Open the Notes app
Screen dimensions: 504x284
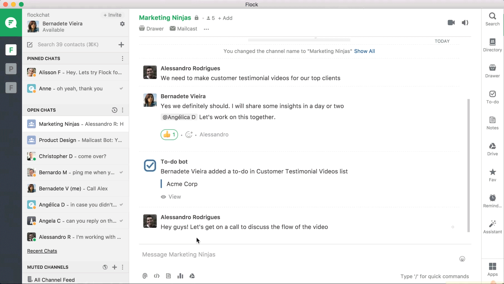click(x=492, y=123)
